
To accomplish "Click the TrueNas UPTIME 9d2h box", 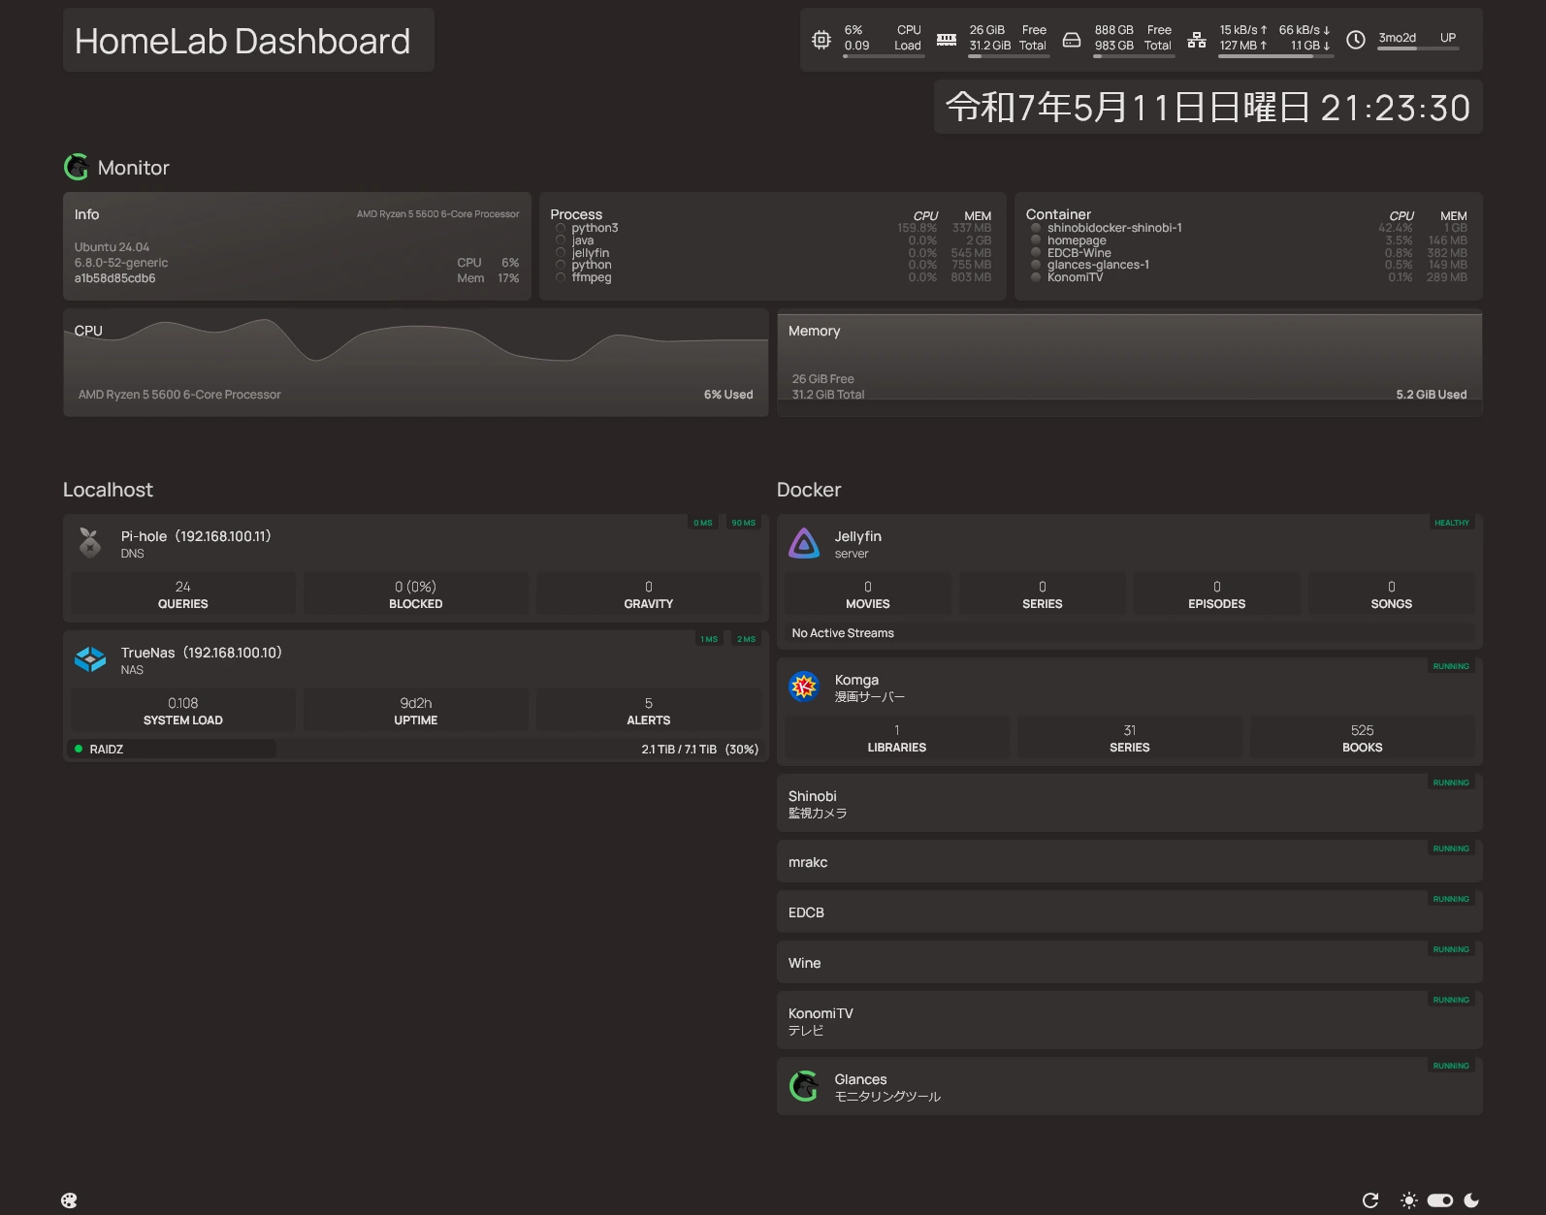I will coord(416,711).
